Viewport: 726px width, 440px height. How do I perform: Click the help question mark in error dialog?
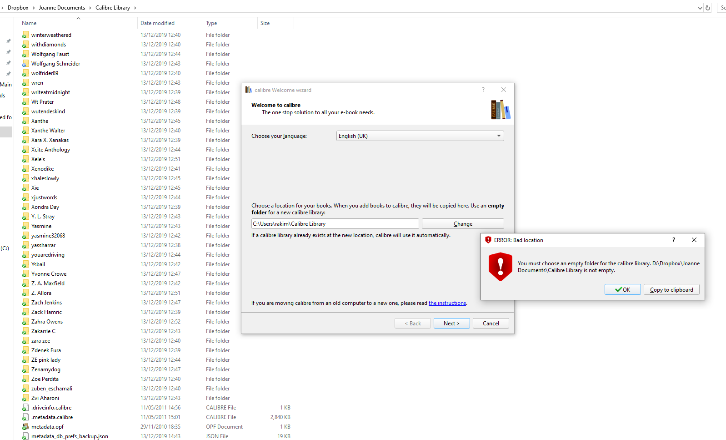click(x=674, y=240)
